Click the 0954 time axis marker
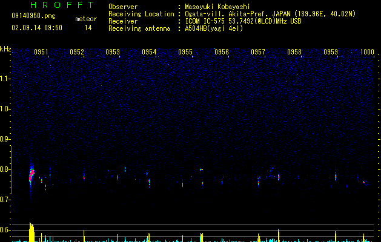Screen dimensions: 381x242 click(x=149, y=52)
